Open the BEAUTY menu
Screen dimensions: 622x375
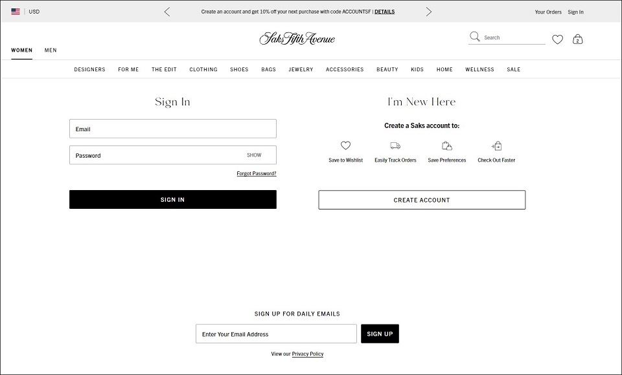387,69
